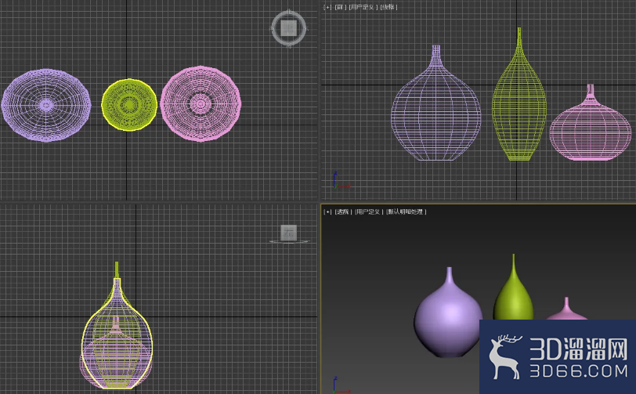Open 用户定义 menu in the perspective viewport
636x394 pixels.
coord(369,211)
